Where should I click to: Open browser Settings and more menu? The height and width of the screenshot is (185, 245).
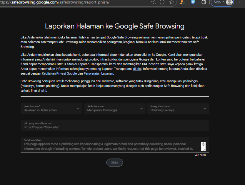[x=240, y=2]
